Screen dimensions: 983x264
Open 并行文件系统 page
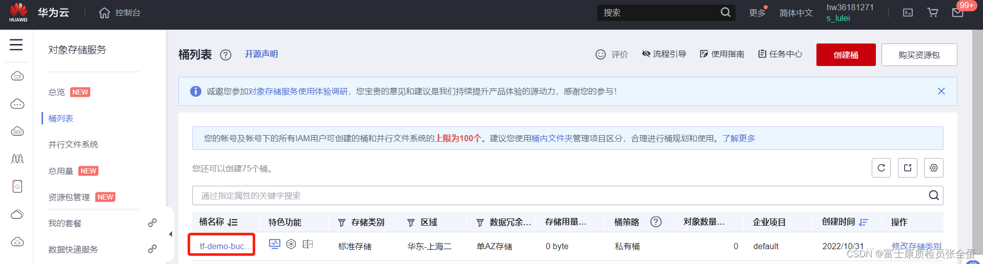pyautogui.click(x=73, y=144)
